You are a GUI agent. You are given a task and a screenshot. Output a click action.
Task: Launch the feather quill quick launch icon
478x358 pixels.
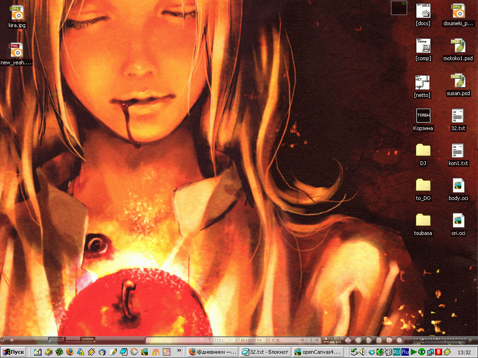[113, 352]
